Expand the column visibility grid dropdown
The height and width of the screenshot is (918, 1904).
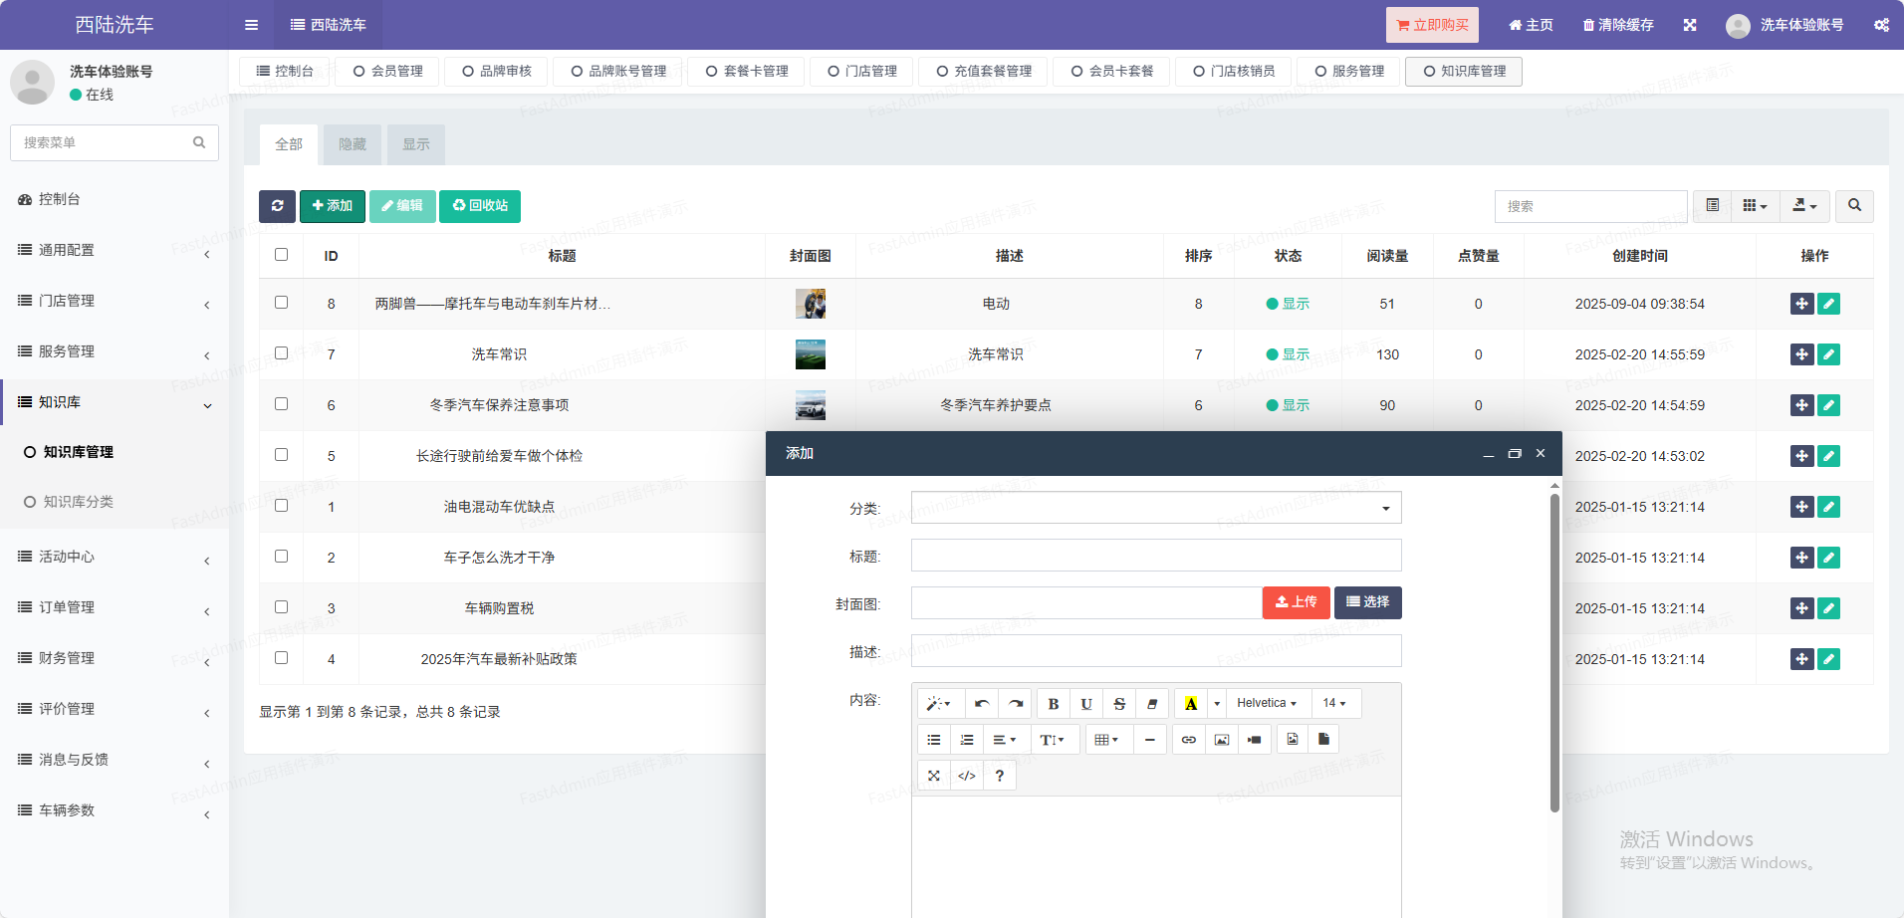coord(1754,206)
